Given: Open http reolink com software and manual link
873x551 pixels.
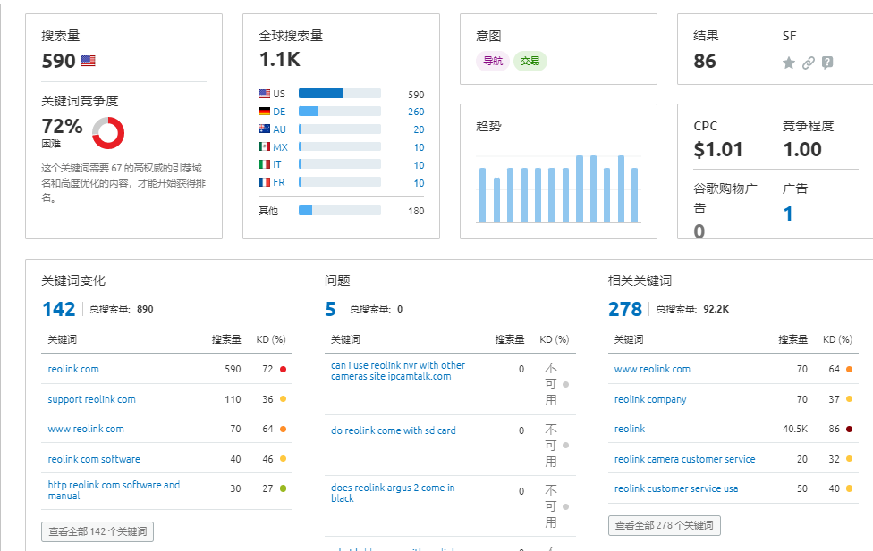Looking at the screenshot, I should [x=114, y=490].
